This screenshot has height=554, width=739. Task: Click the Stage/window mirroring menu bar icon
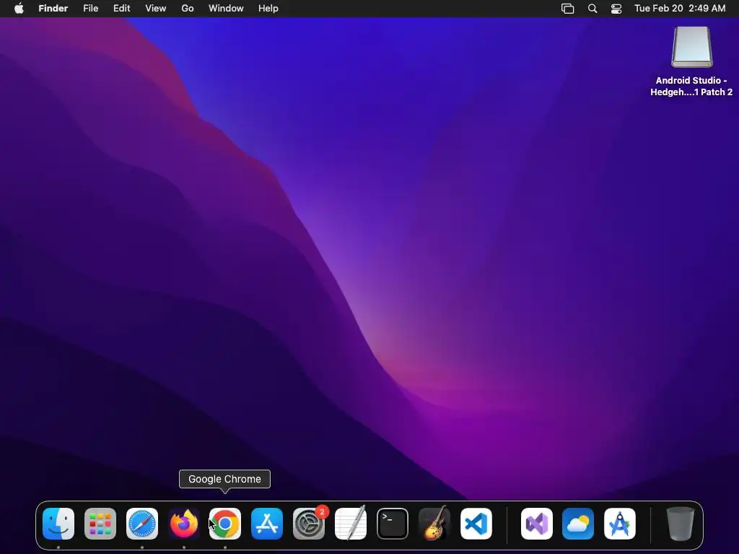point(567,9)
